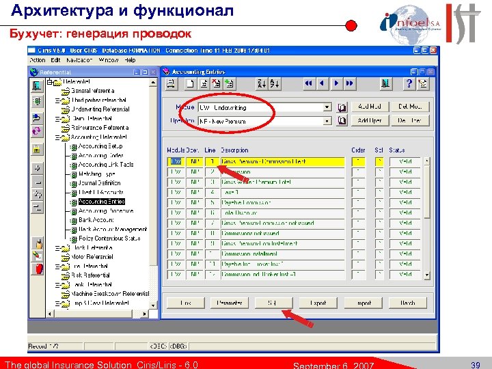Go to previous record arrow
Image resolution: width=492 pixels, height=369 pixels.
[x=322, y=83]
